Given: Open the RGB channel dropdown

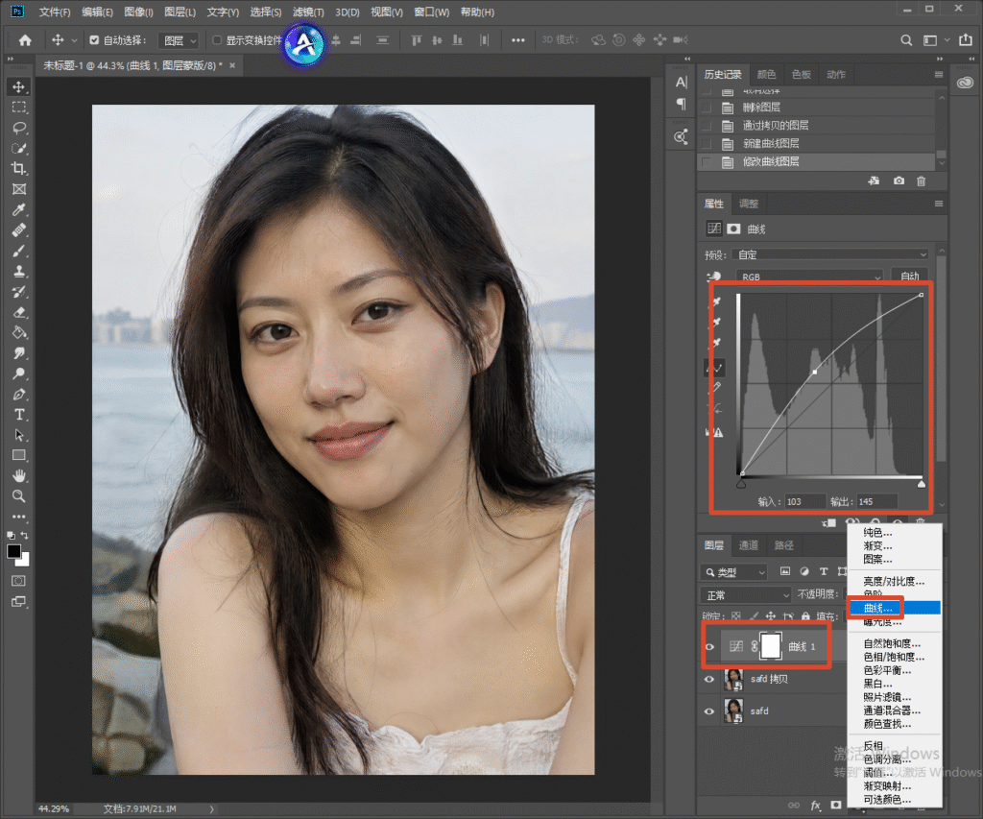Looking at the screenshot, I should (x=808, y=277).
